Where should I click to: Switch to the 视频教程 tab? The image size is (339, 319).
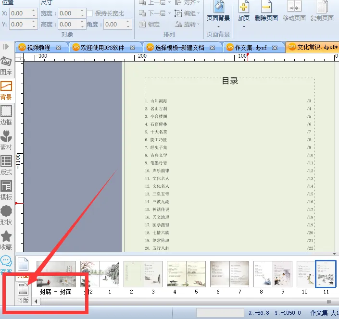[x=38, y=48]
